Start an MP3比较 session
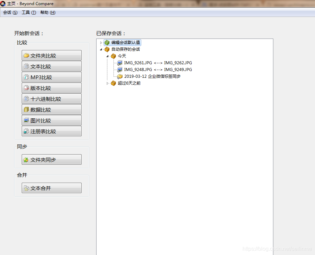 click(51, 77)
